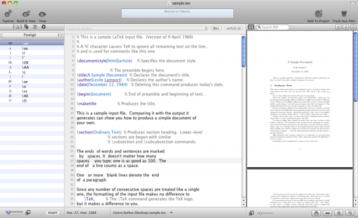358x218 pixels.
Task: Select the \aa symbol row
Action: coord(32,48)
